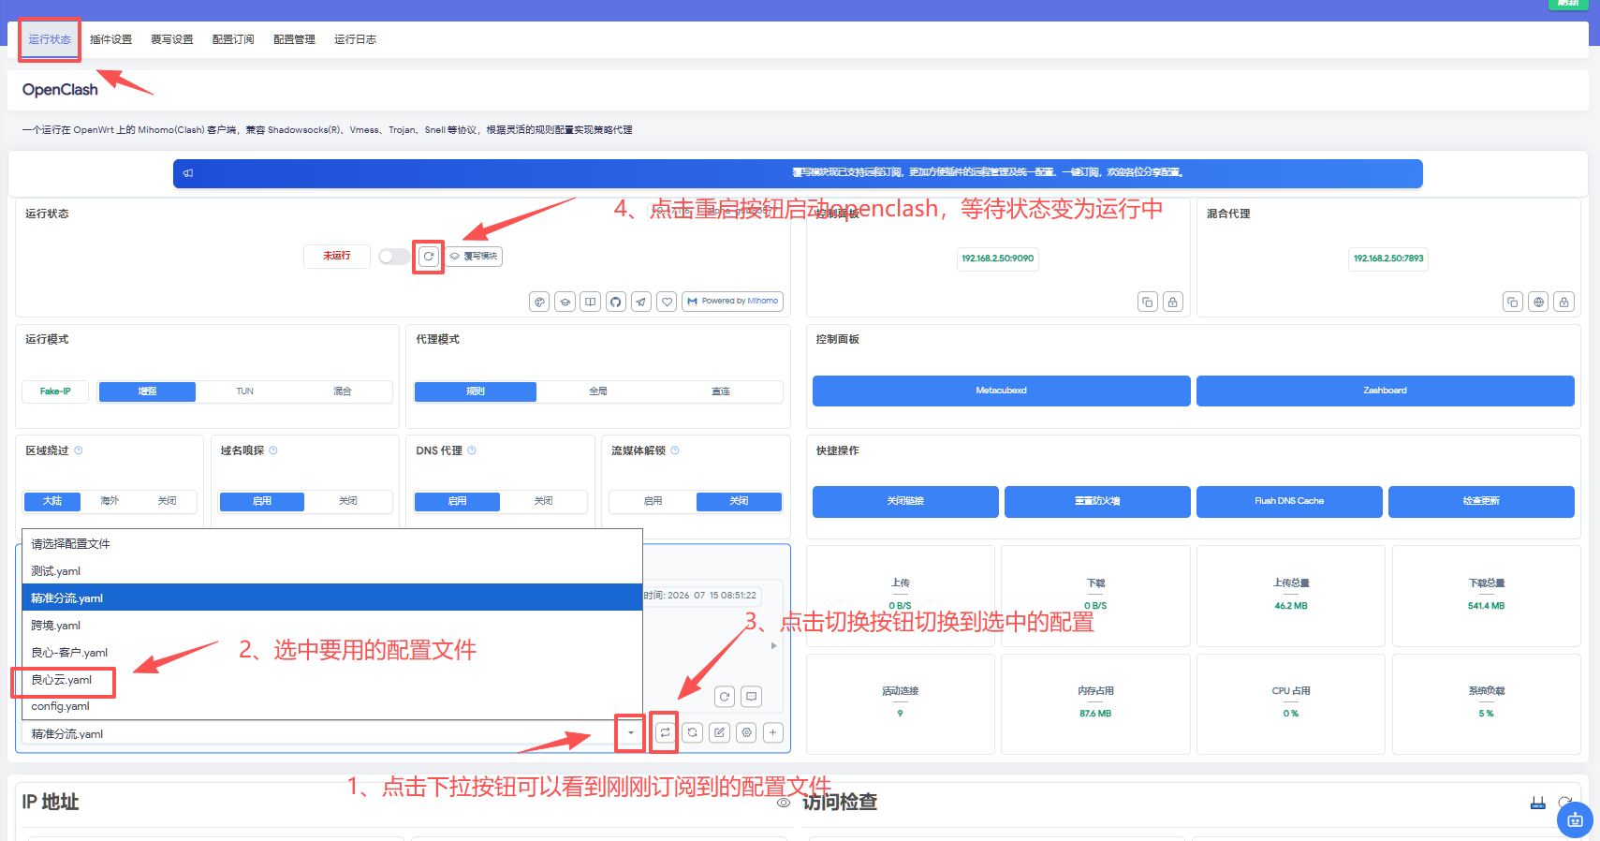Image resolution: width=1600 pixels, height=841 pixels.
Task: Switch to 运行状态 tab
Action: (x=50, y=39)
